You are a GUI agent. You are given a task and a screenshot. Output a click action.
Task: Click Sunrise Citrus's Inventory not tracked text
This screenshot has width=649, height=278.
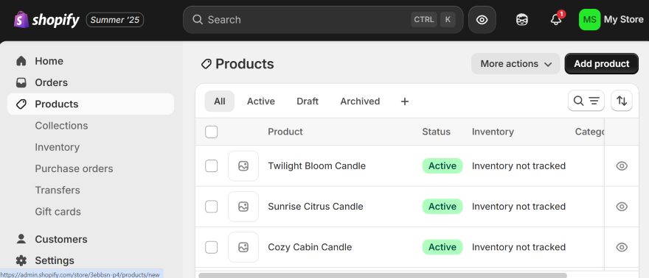pos(518,206)
